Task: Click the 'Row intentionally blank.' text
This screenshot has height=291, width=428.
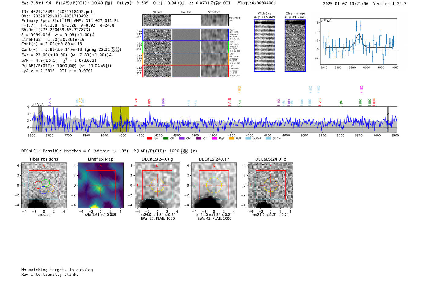Action: point(50,275)
